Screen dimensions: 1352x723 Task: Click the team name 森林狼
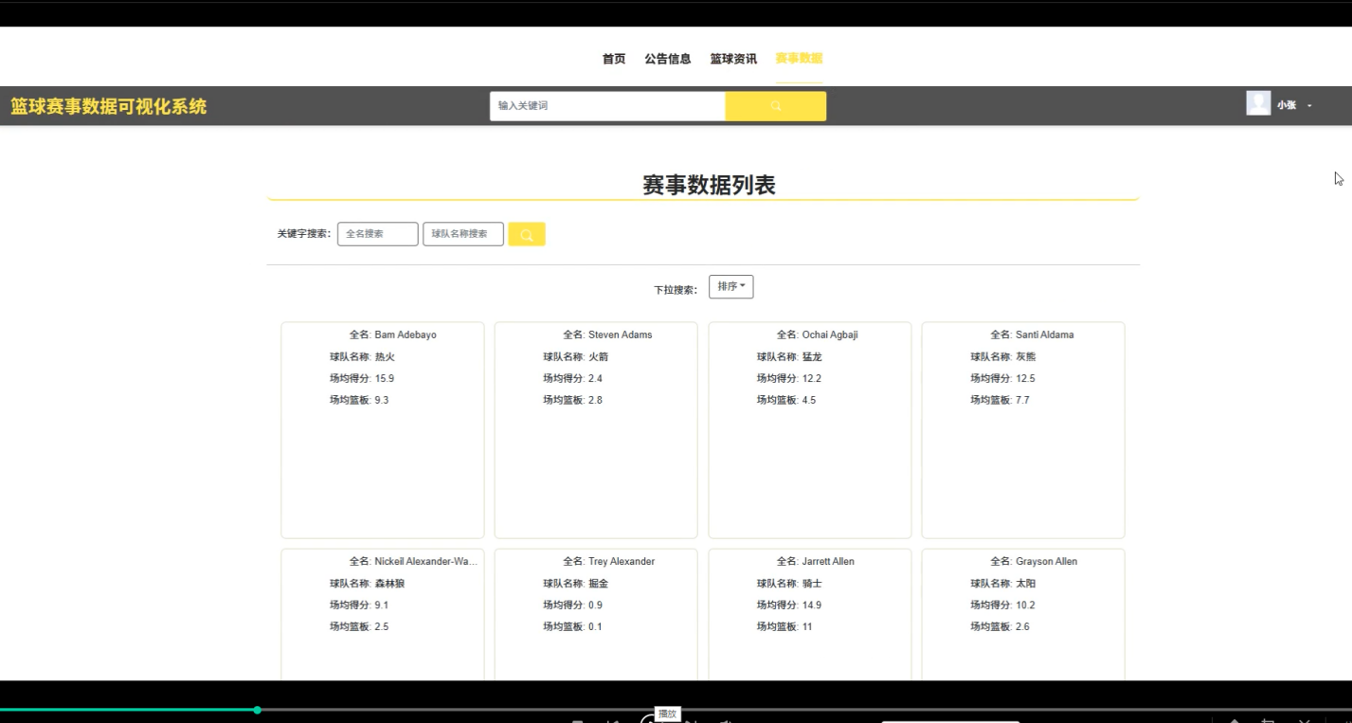(389, 584)
